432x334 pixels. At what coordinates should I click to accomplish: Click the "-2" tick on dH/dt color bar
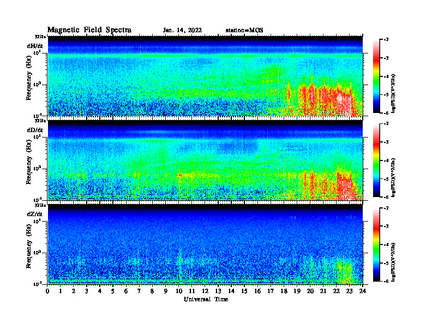click(x=386, y=40)
